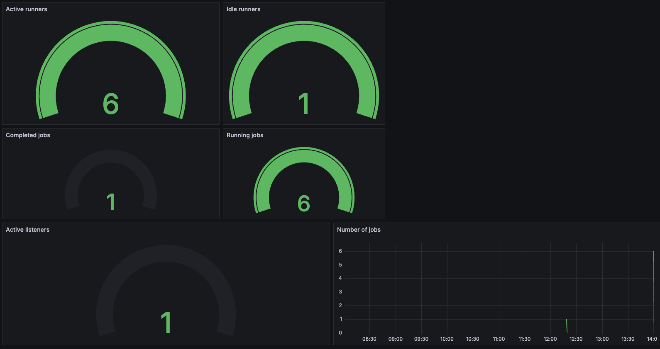Click the small spike after 12:00 in graph
The image size is (660, 349).
tap(567, 325)
